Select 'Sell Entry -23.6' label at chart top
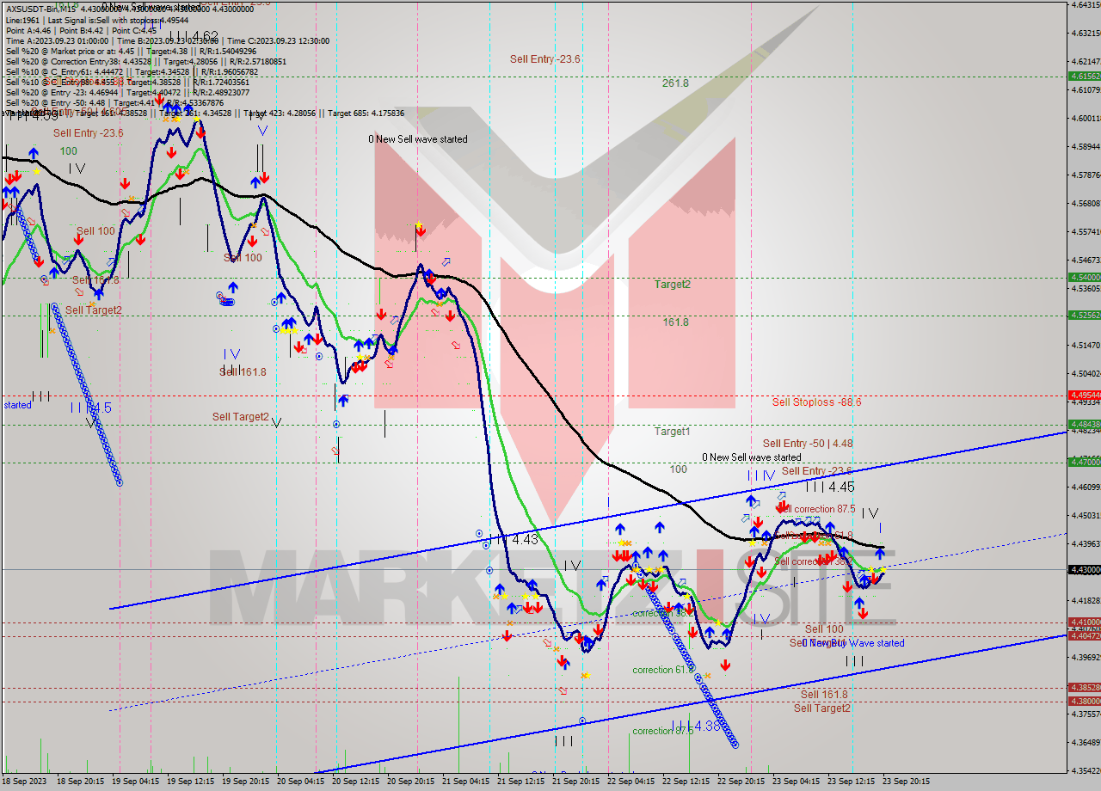 544,58
